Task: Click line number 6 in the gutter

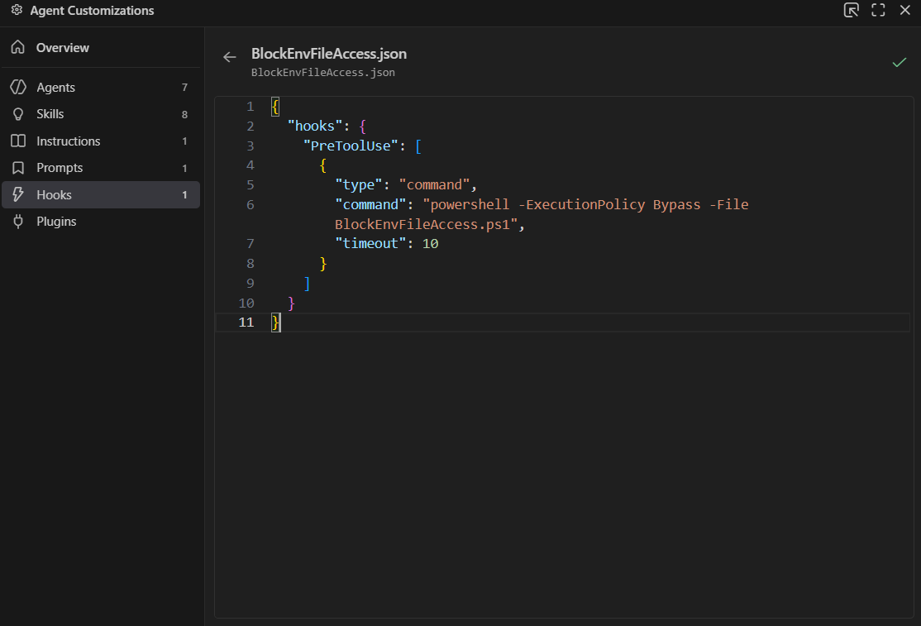Action: click(251, 204)
